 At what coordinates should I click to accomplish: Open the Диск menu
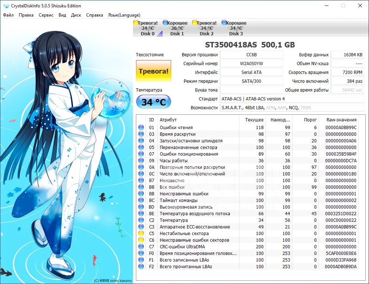pos(76,15)
